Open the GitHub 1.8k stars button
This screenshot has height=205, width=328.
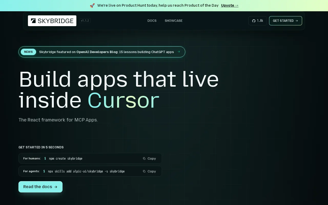(258, 21)
